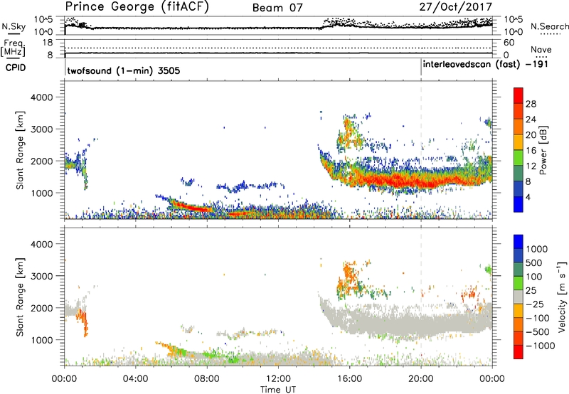Pick the bright green 25–100 Velocity swatch
Viewport: 569px width, 394px height.
(519, 283)
